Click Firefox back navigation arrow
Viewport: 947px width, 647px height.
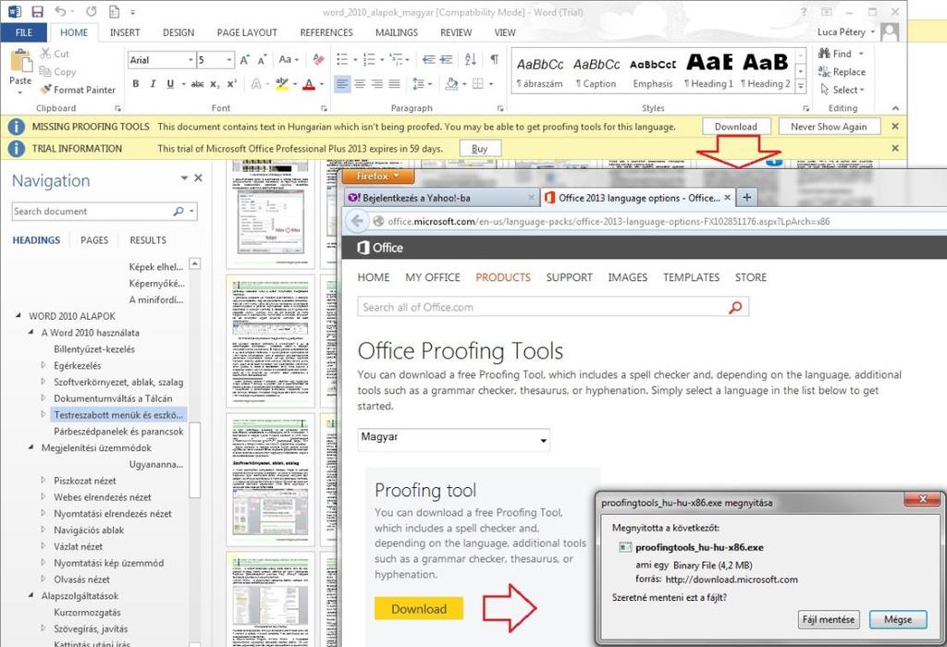pyautogui.click(x=357, y=221)
